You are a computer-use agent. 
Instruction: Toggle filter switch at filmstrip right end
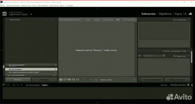pyautogui.click(x=192, y=85)
